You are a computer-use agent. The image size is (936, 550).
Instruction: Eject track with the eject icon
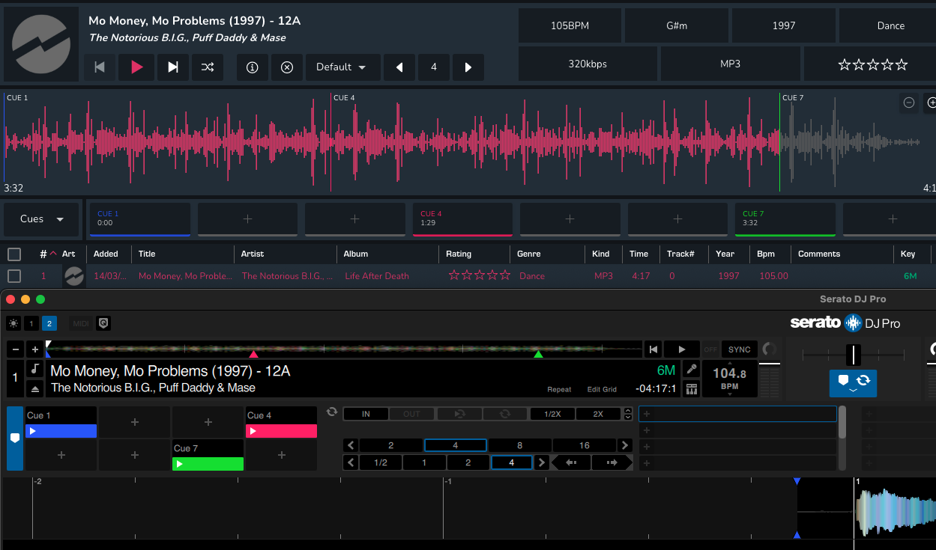coord(35,388)
